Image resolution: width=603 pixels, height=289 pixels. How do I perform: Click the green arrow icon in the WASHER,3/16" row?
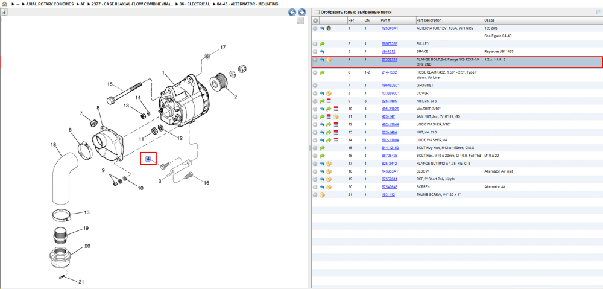pos(329,109)
